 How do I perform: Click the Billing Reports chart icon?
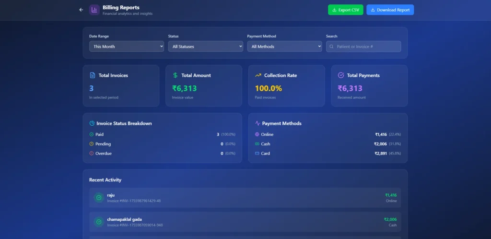point(94,10)
